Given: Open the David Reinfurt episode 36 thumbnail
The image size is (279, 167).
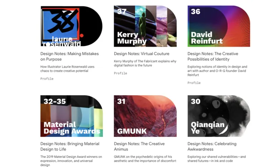Looking at the screenshot, I should [x=219, y=26].
